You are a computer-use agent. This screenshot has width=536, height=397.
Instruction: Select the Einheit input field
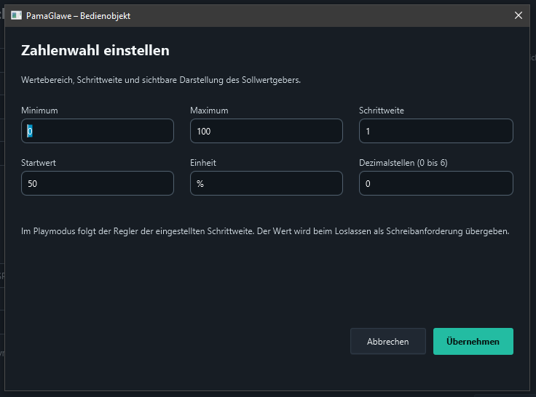click(x=267, y=183)
